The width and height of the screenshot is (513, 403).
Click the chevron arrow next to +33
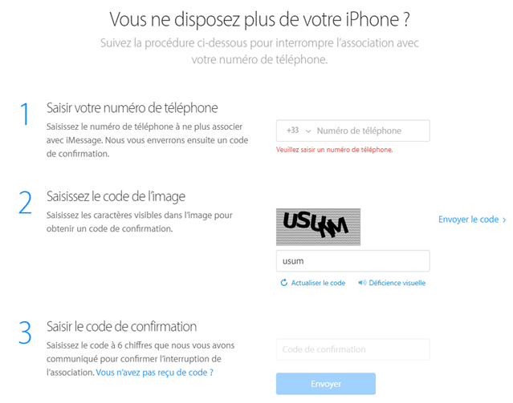(307, 131)
